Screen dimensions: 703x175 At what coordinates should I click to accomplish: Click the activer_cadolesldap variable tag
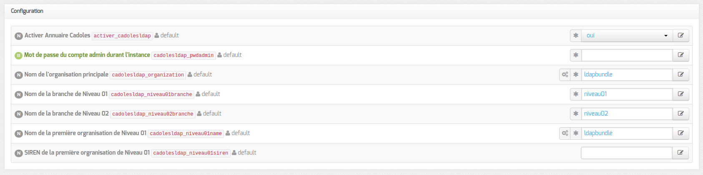(122, 36)
